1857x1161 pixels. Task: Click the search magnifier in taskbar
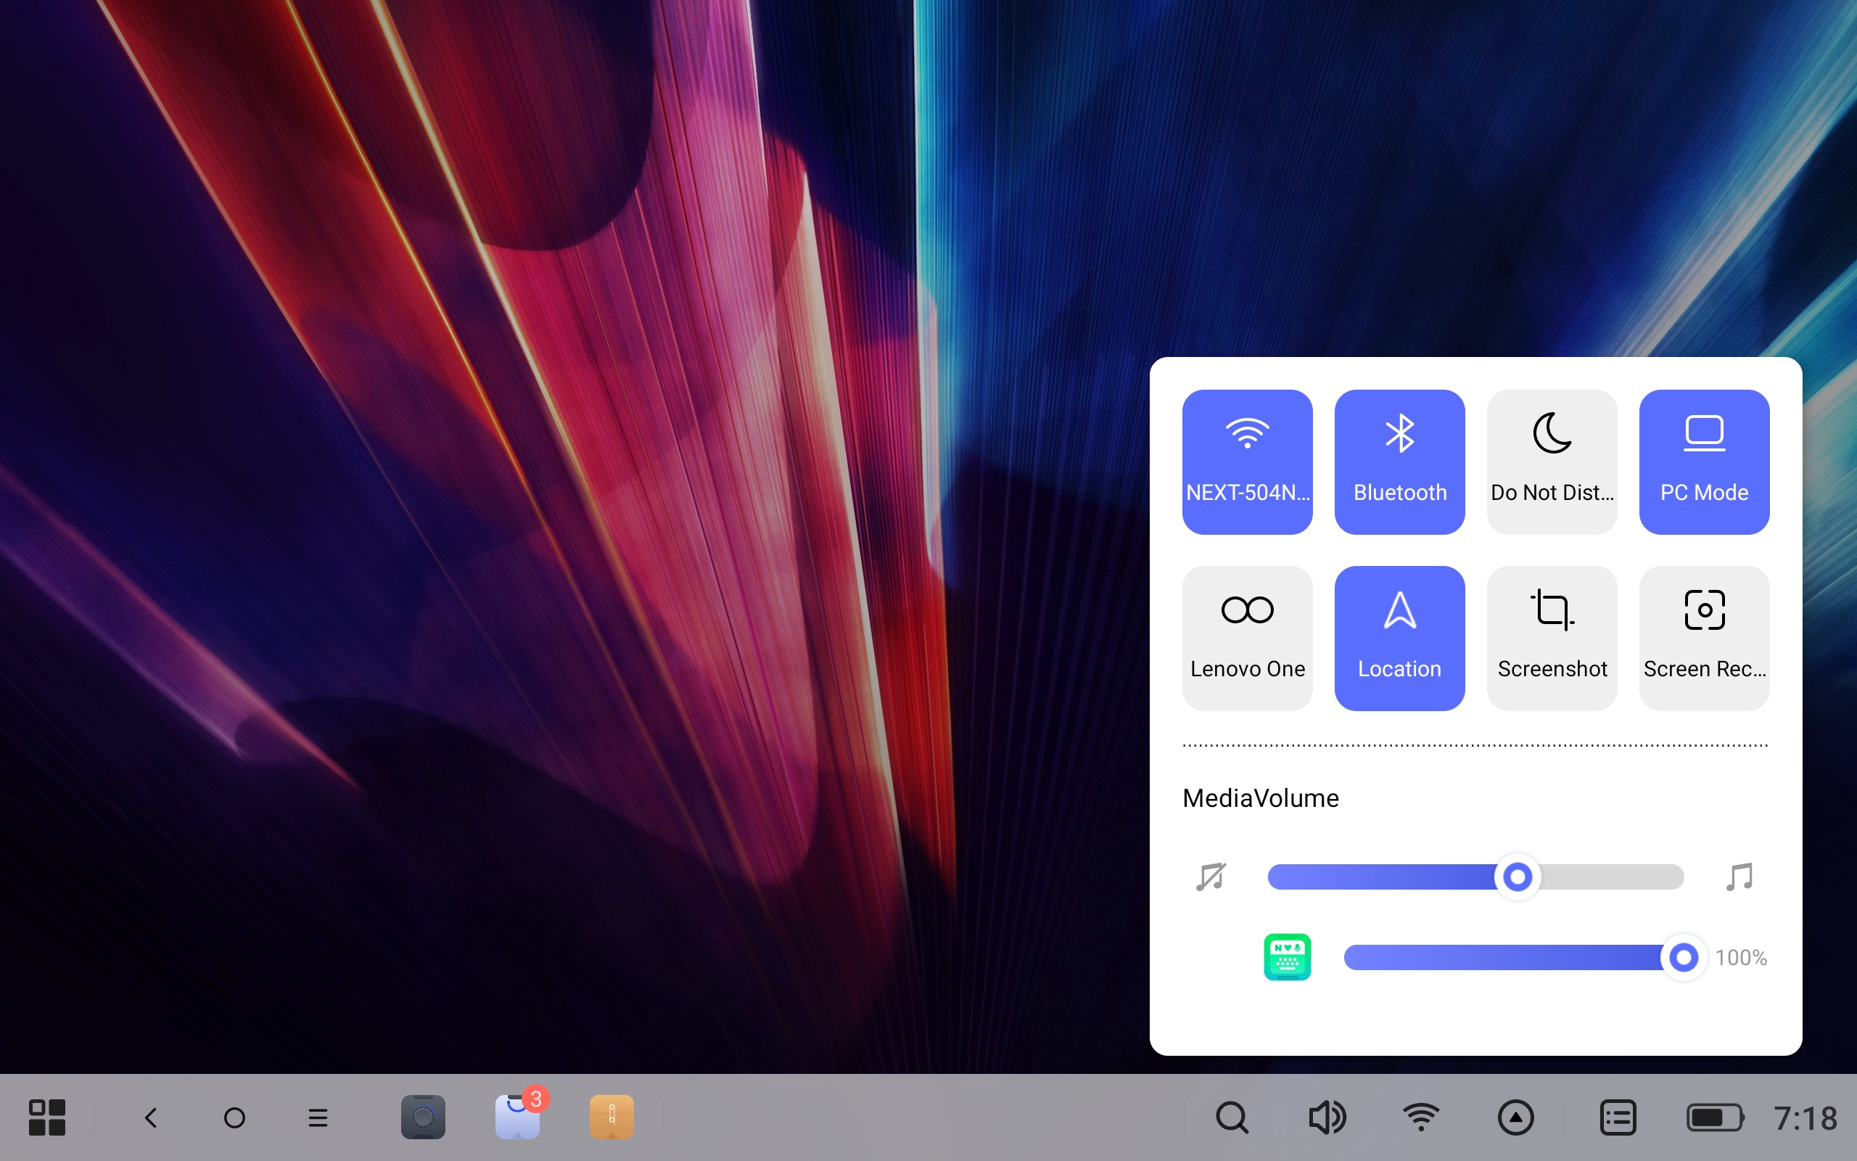(1232, 1117)
